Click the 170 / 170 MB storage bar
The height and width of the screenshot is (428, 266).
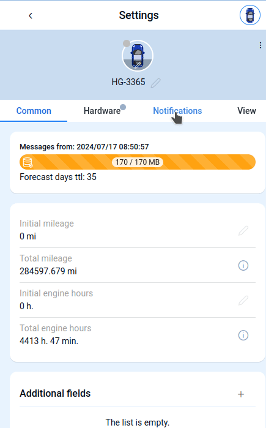point(138,162)
